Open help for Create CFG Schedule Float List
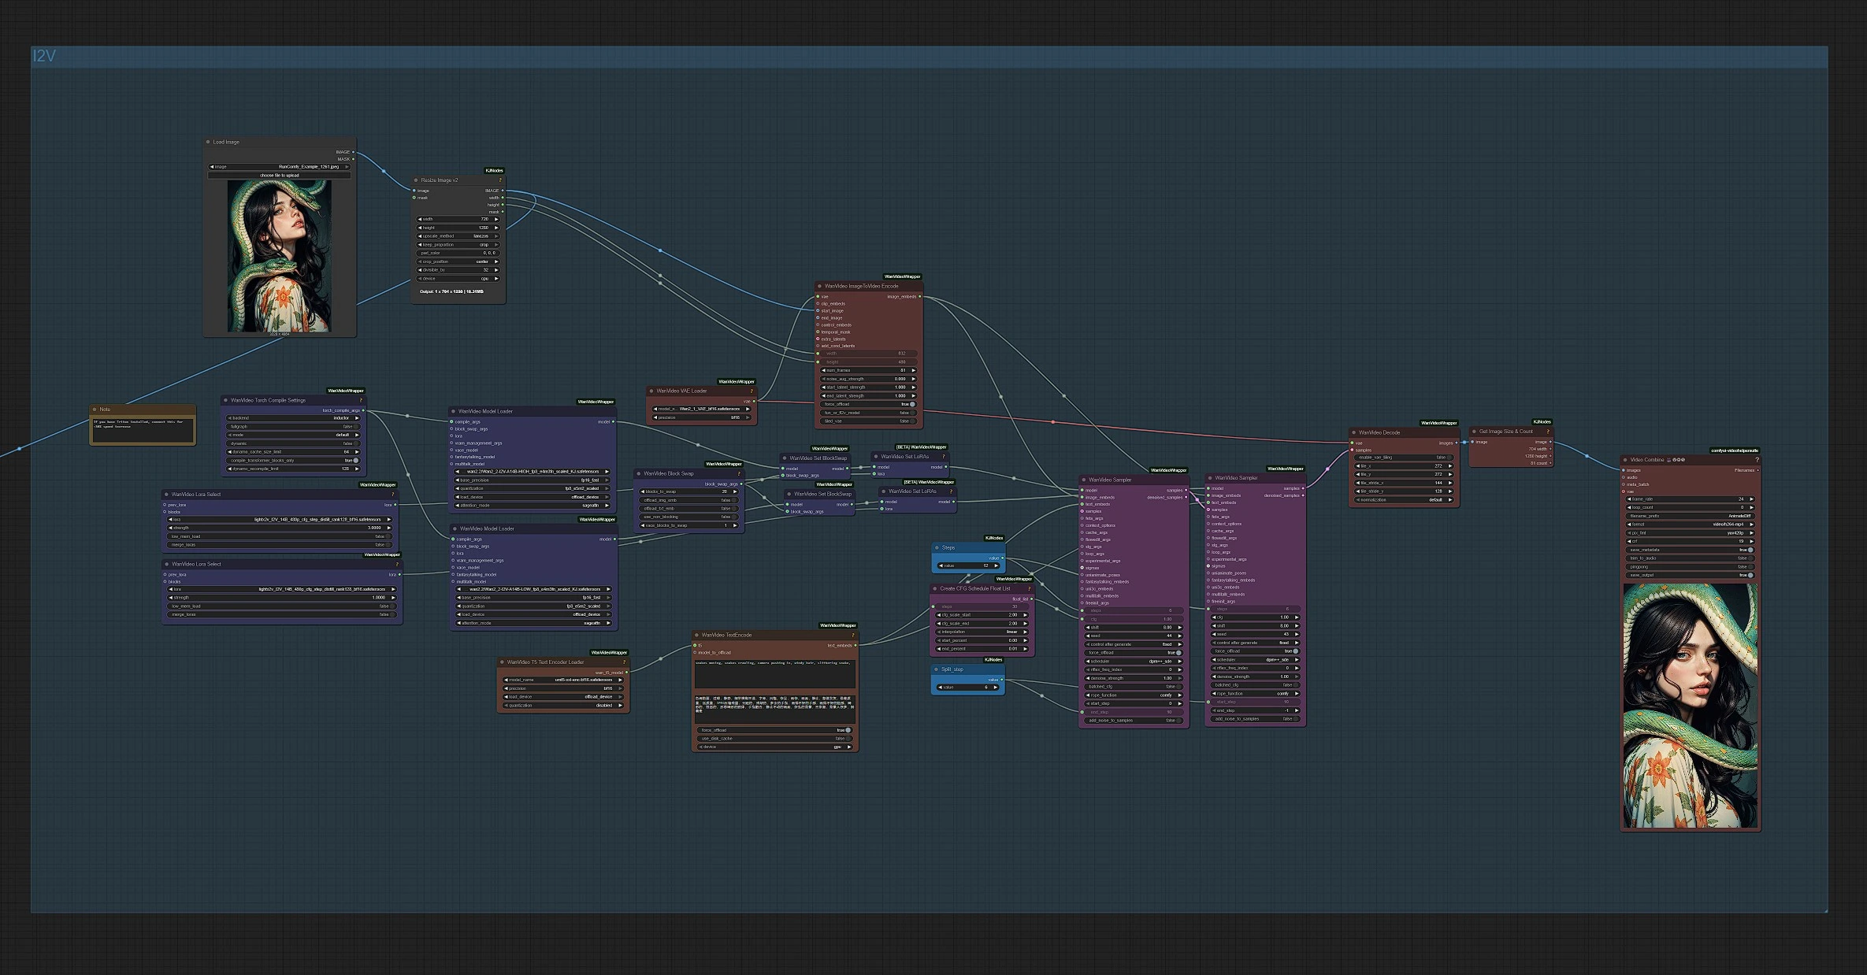1867x975 pixels. [1029, 588]
